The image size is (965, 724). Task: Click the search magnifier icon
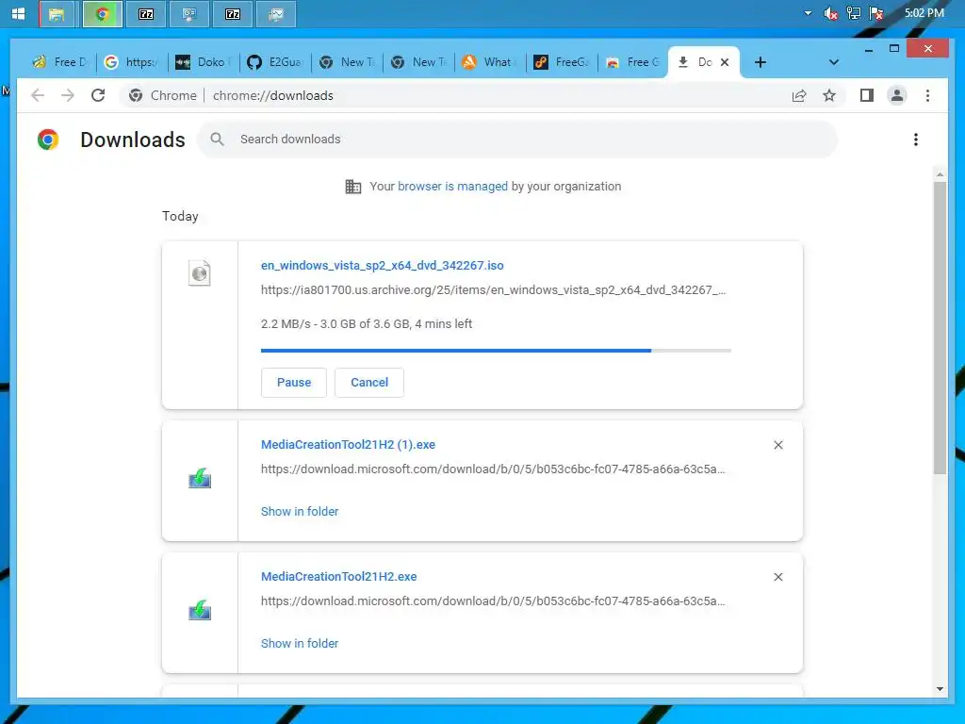pos(217,140)
